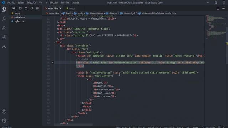
Task: Open the Azure extension icon in the activity bar
Action: pyautogui.click(x=4, y=47)
